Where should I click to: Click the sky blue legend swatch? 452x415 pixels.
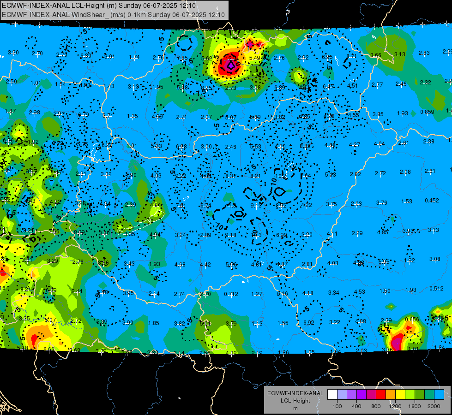point(439,395)
